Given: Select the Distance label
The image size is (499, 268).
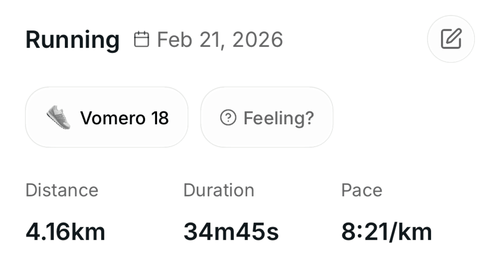Looking at the screenshot, I should (62, 190).
